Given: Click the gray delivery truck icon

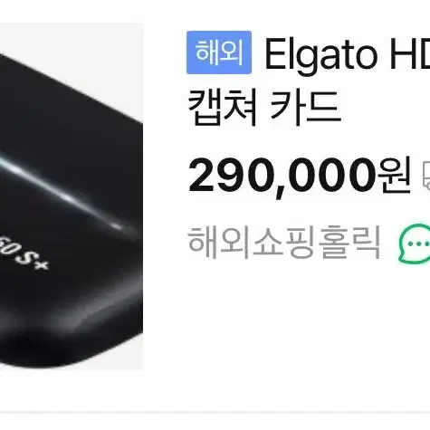Looking at the screenshot, I should click(x=426, y=176).
